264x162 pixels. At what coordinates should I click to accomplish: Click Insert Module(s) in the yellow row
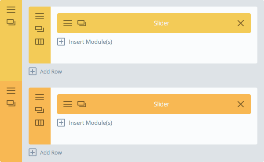pyautogui.click(x=84, y=42)
